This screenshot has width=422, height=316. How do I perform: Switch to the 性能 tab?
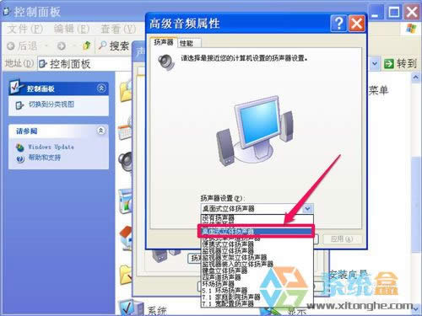[x=189, y=43]
